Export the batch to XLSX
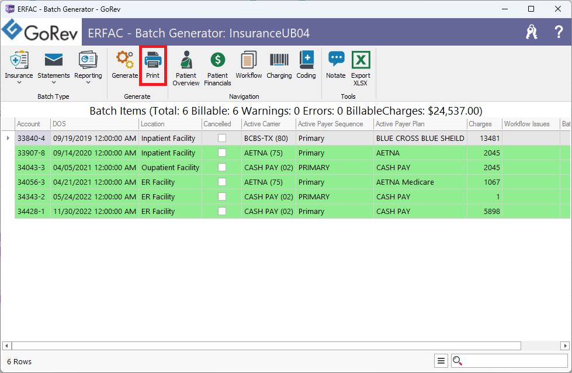 pyautogui.click(x=360, y=68)
